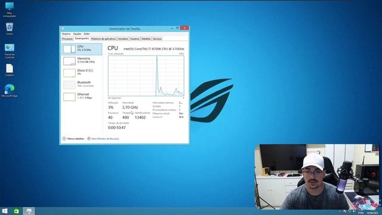Click the 40 processes value
The width and height of the screenshot is (382, 215).
click(110, 118)
